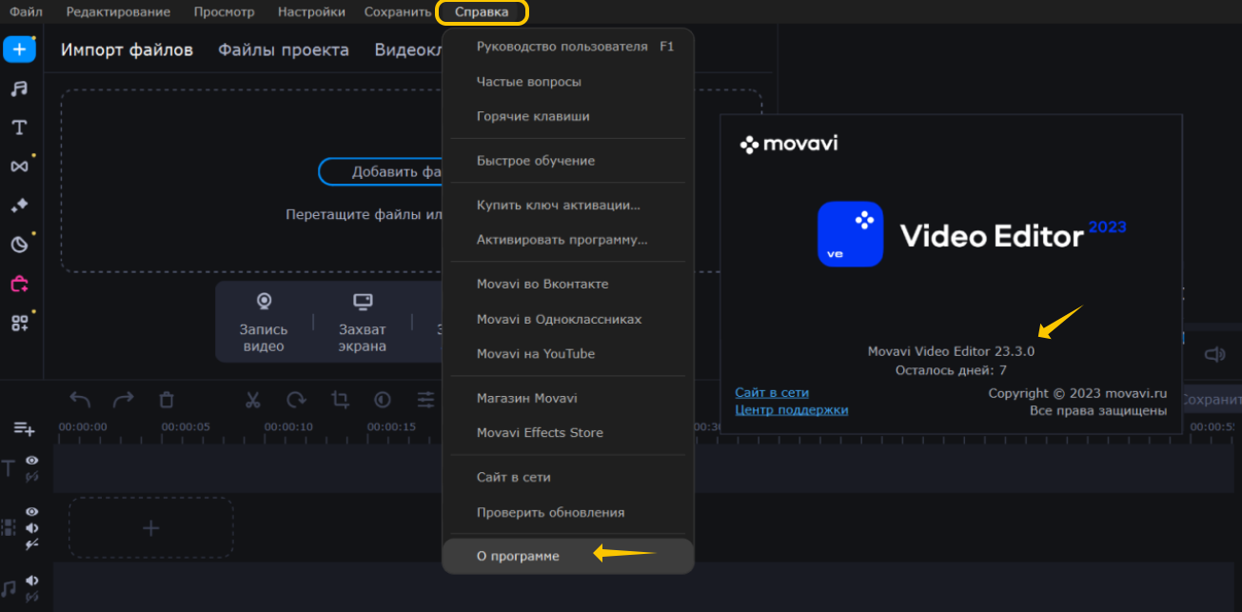Select Movavi во Вконтакте menu item
The image size is (1242, 612).
click(568, 284)
